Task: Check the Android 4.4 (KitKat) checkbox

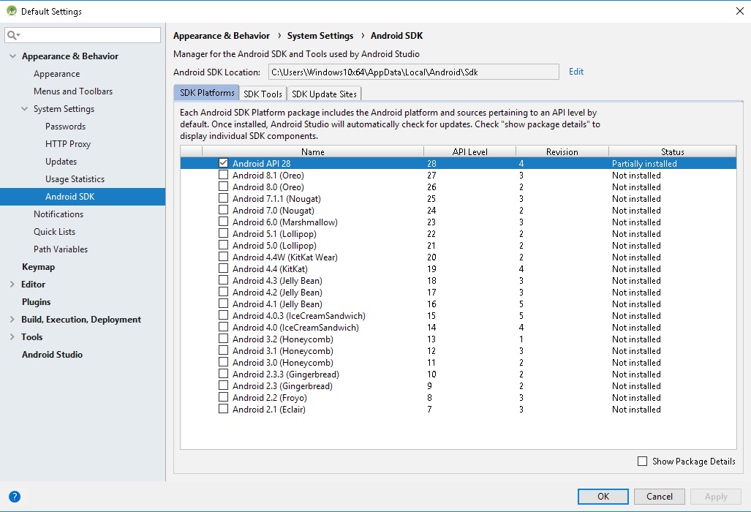Action: [223, 268]
